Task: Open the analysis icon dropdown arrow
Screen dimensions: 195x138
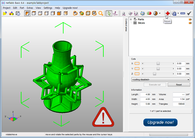Action: click(x=178, y=13)
